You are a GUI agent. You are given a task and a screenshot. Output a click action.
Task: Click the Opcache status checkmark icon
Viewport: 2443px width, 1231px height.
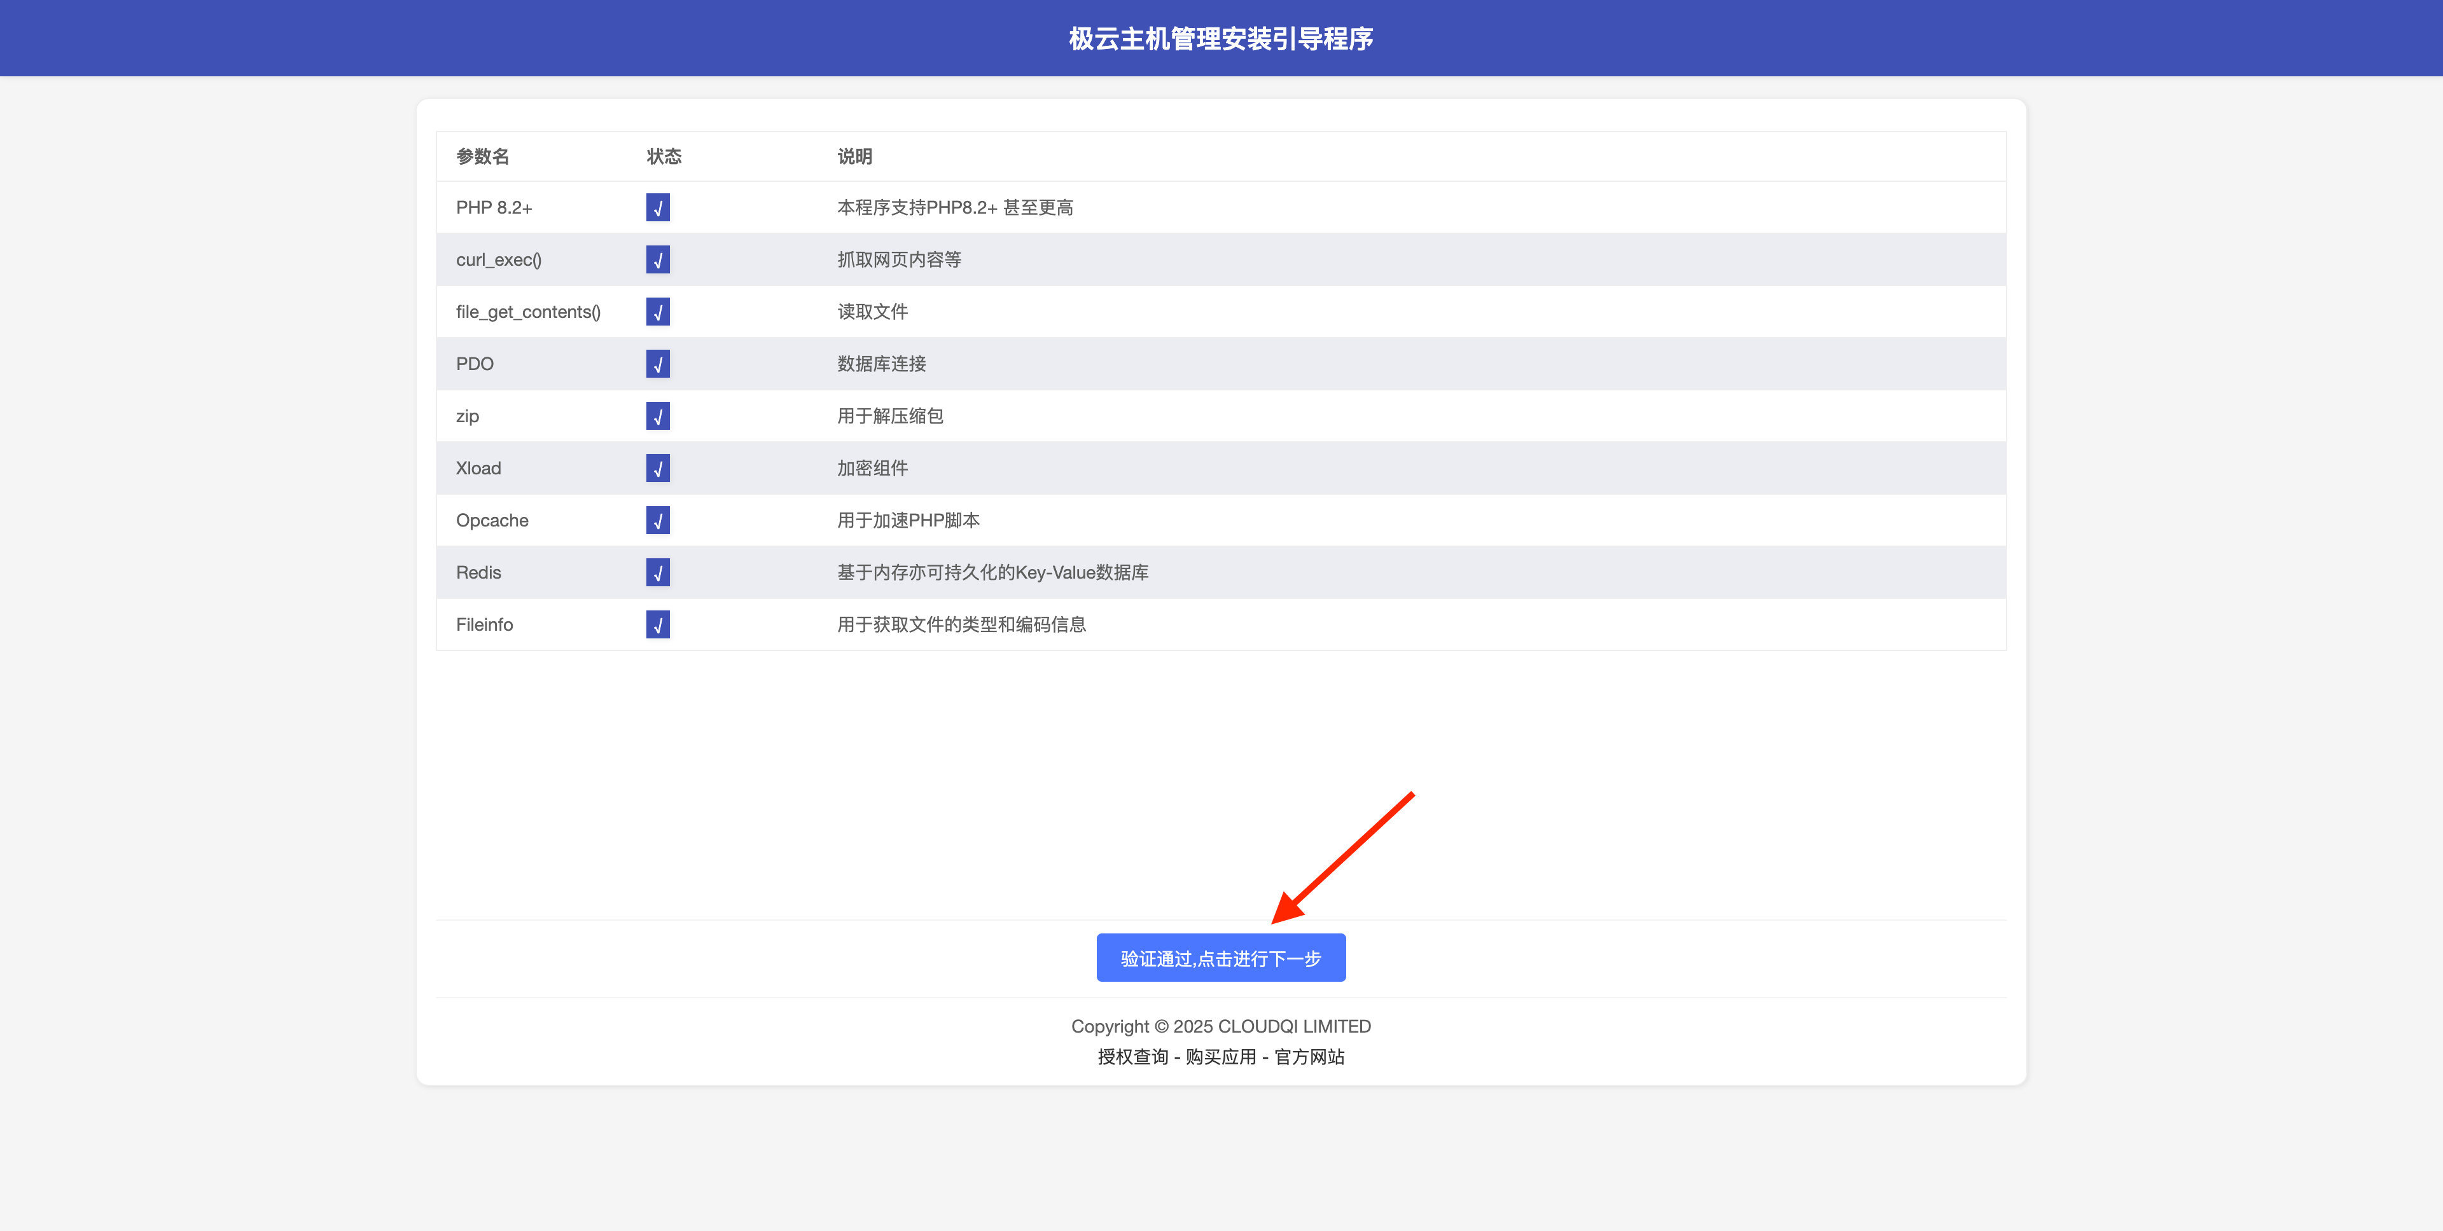657,520
